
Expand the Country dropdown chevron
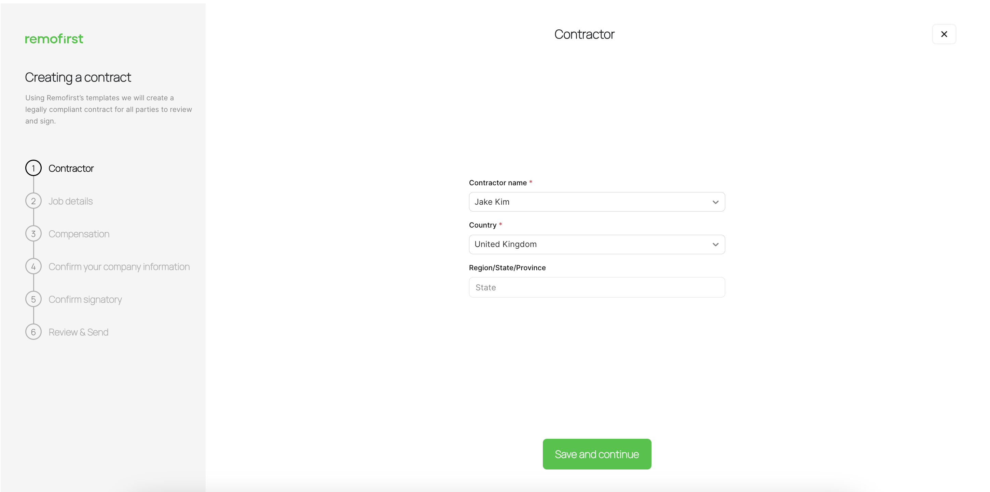tap(715, 245)
